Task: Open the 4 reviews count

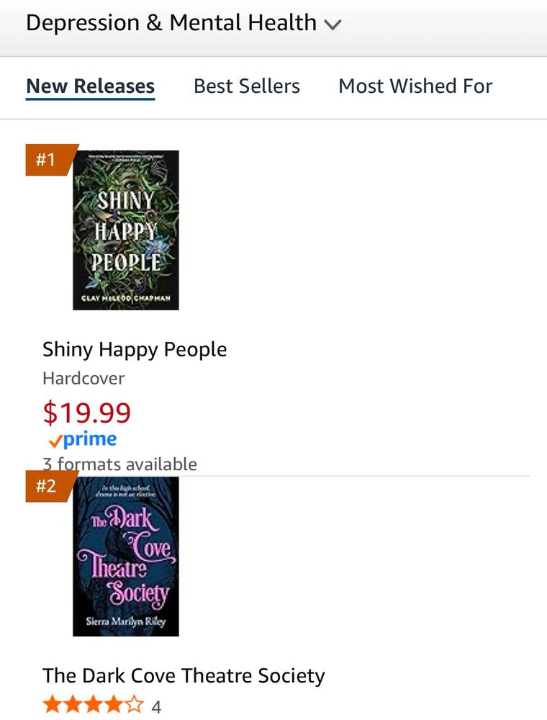Action: 156,707
